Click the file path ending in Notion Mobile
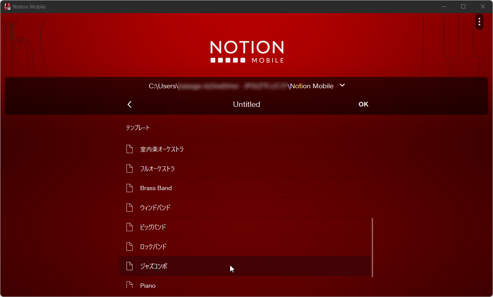Viewport: 493px width, 297px height. pyautogui.click(x=241, y=86)
